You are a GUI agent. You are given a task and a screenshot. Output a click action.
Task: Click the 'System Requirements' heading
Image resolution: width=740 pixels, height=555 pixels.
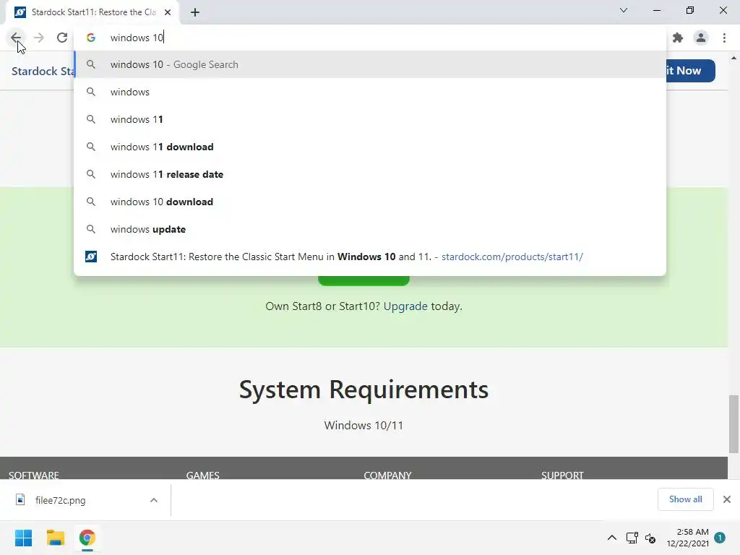(363, 390)
